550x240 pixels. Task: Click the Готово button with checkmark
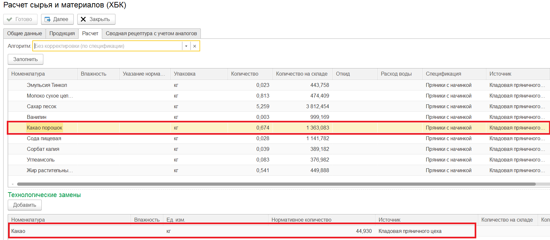pyautogui.click(x=20, y=19)
